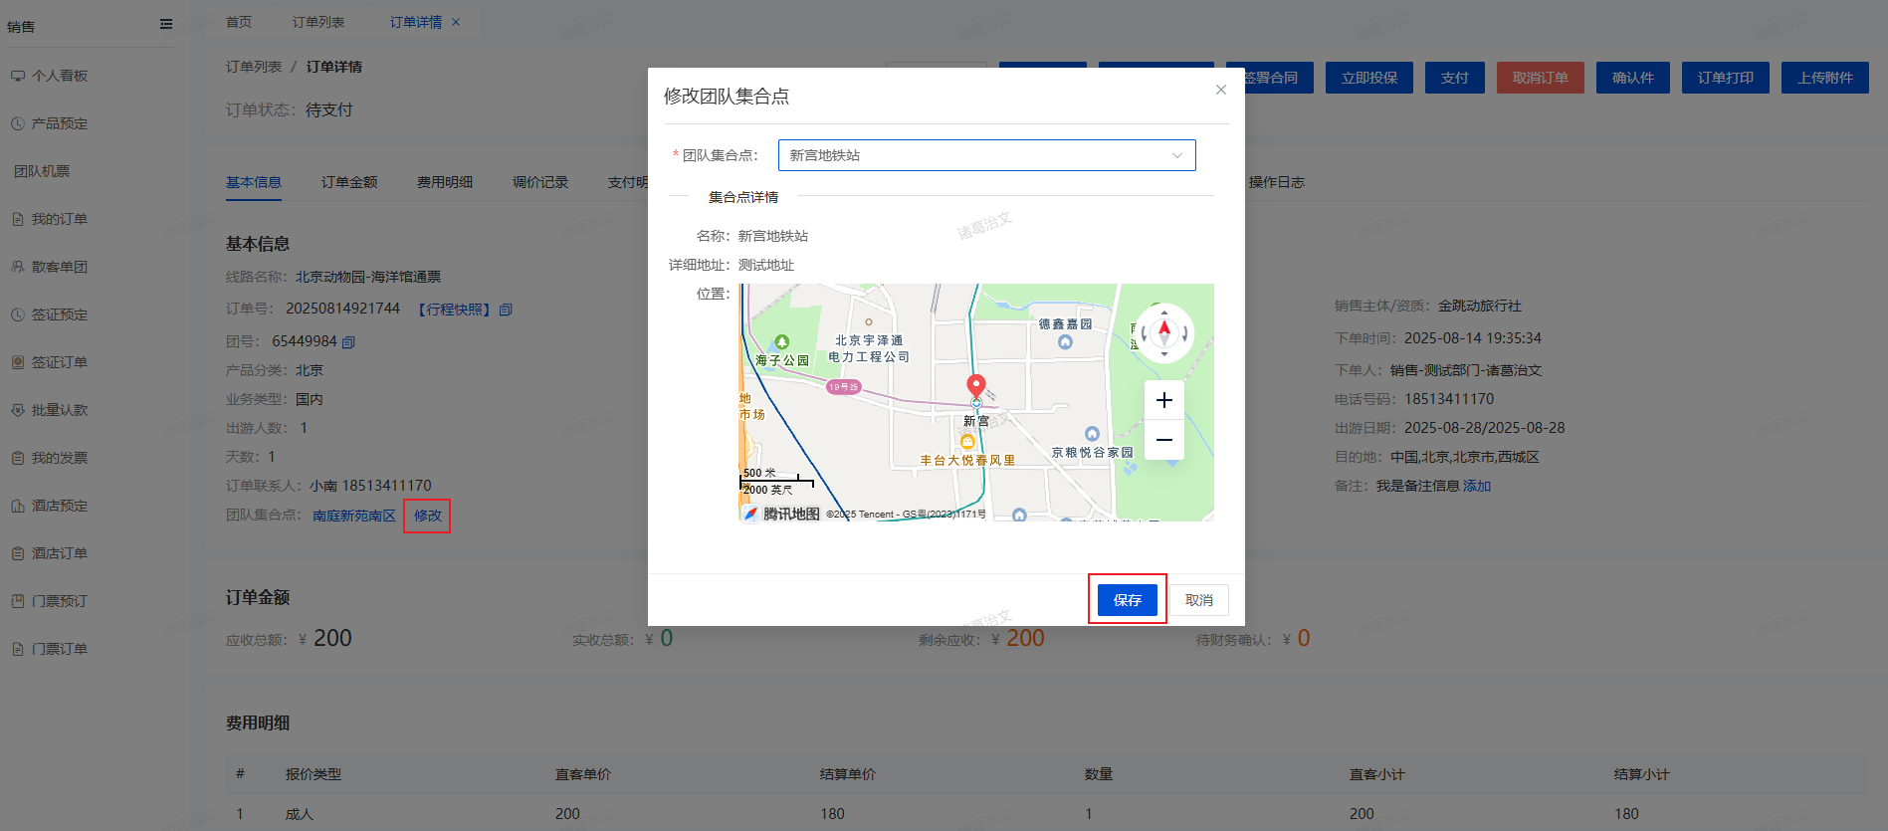Copy the group number 65449984 icon

tap(348, 341)
